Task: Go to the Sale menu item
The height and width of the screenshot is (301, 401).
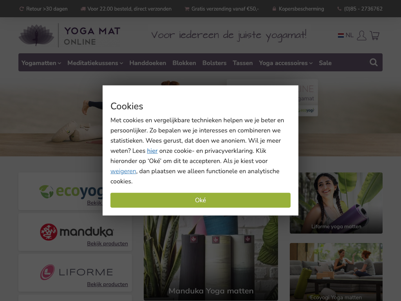Action: [x=325, y=63]
